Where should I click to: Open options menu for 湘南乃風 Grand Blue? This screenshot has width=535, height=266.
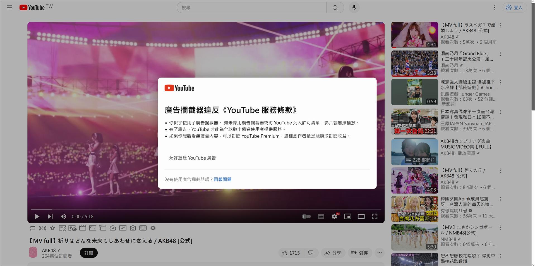point(500,54)
